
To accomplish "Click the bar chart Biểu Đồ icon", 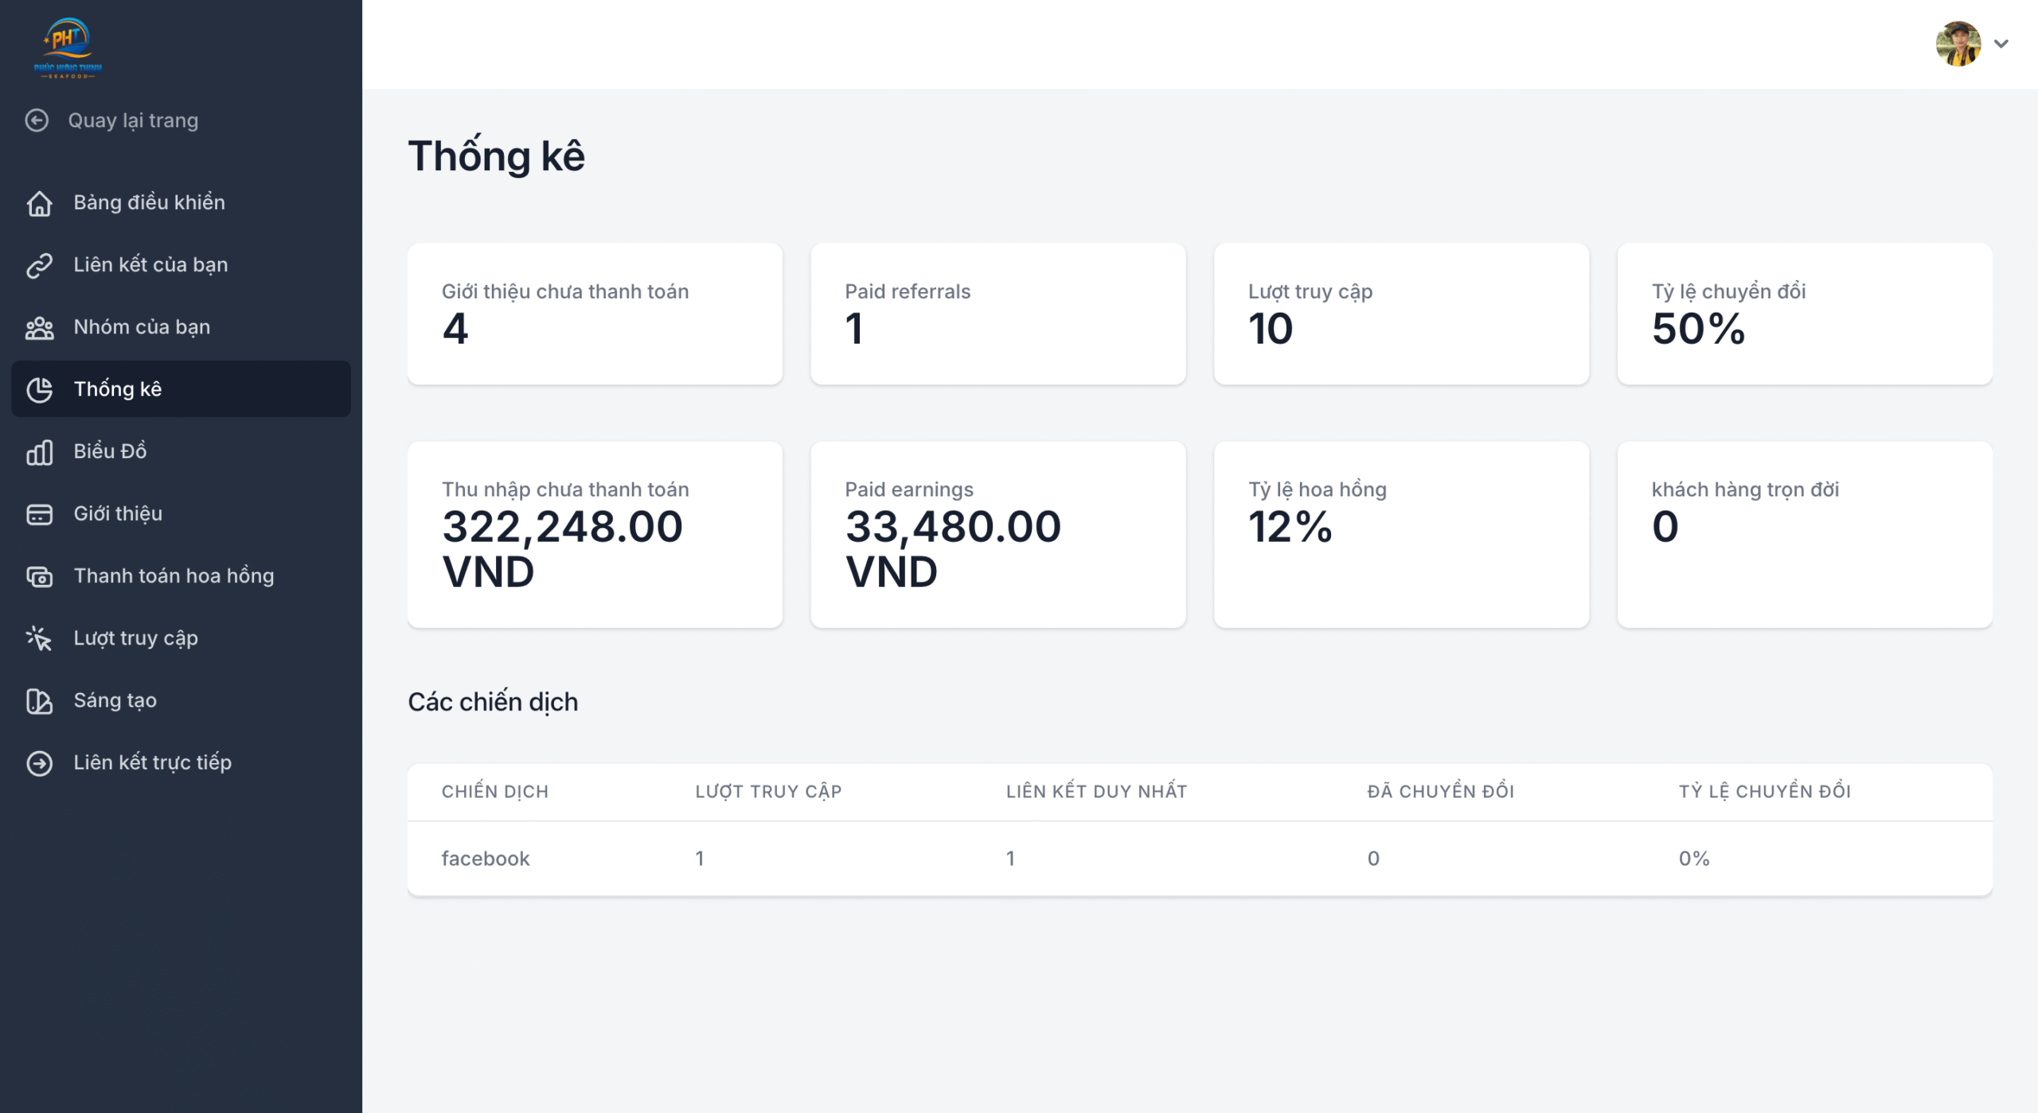I will coord(39,451).
